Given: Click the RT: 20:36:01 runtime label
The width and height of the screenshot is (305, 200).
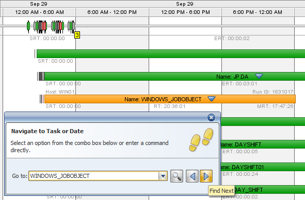Looking at the screenshot, I should pyautogui.click(x=170, y=106).
